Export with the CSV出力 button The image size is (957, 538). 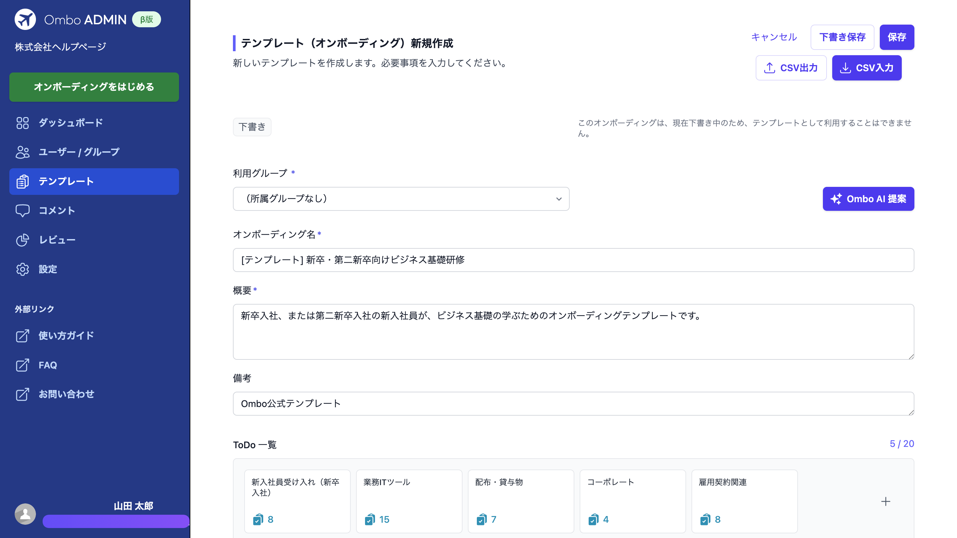pos(791,68)
